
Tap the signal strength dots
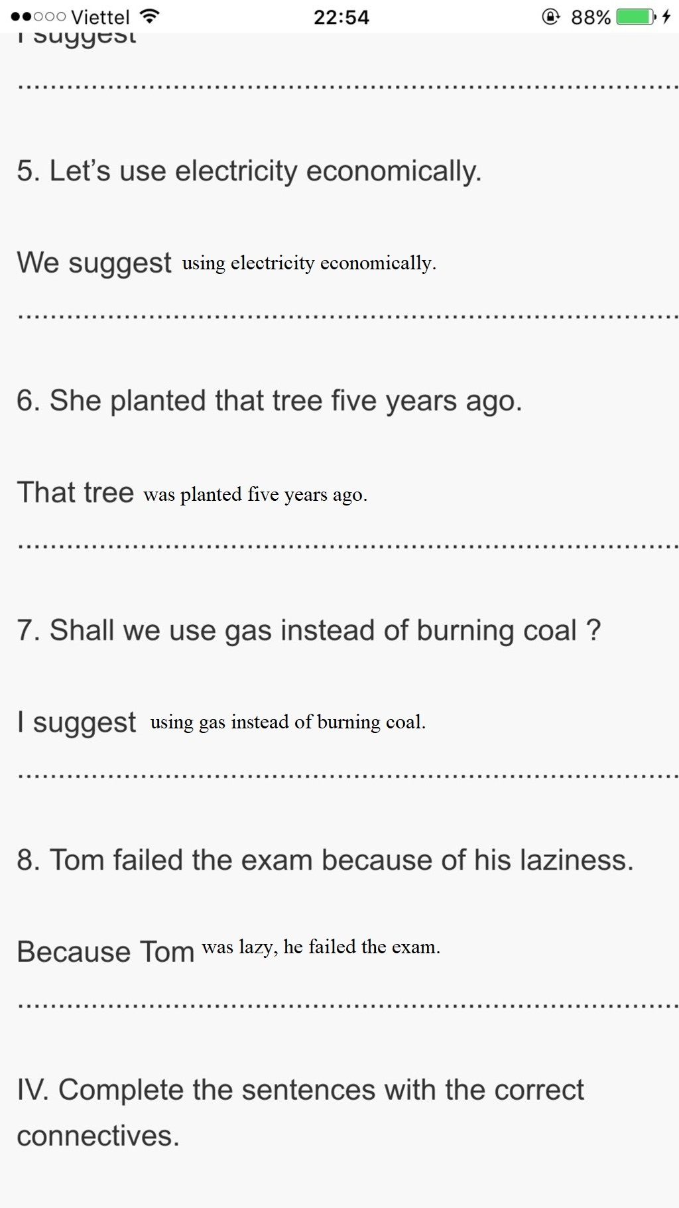click(x=38, y=17)
